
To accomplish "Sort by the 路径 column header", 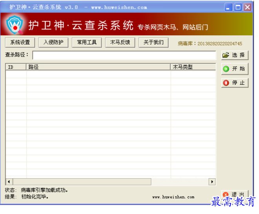I will [x=98, y=67].
